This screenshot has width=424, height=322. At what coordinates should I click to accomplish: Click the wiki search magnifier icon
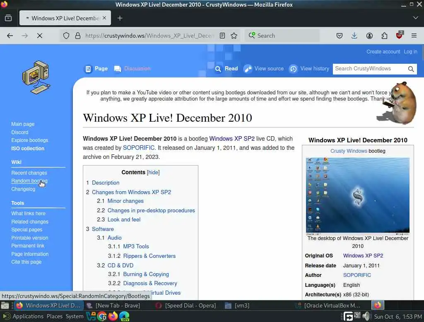(x=411, y=69)
